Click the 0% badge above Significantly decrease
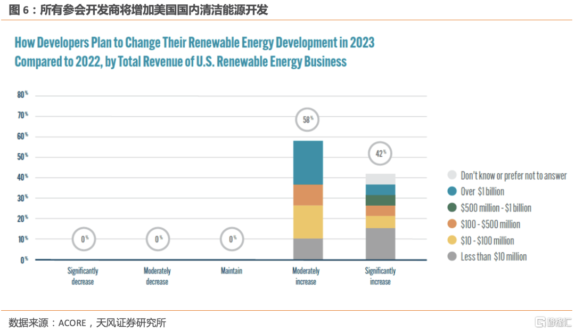The height and width of the screenshot is (331, 575). [x=84, y=239]
